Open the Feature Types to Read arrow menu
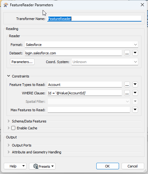Viewport: 148px width, 174px height. (135, 85)
